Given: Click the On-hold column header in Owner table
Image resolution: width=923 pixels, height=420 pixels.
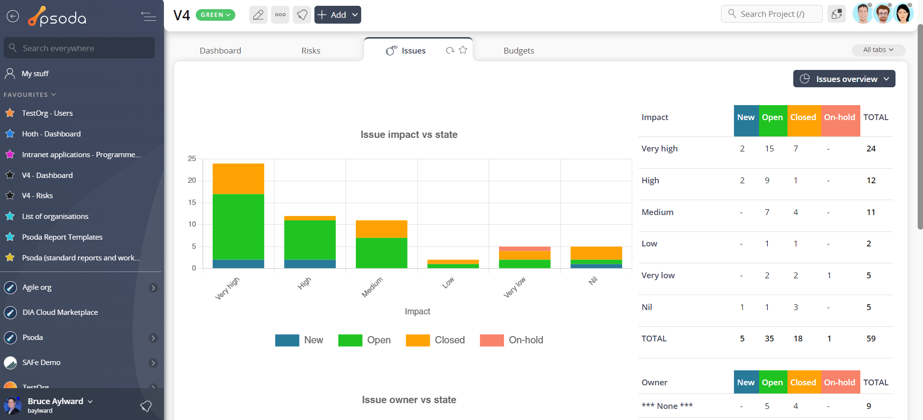Looking at the screenshot, I should 840,382.
